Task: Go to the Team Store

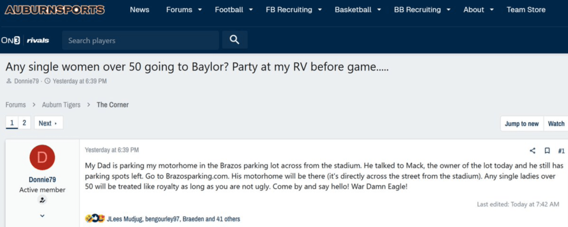Action: point(526,9)
